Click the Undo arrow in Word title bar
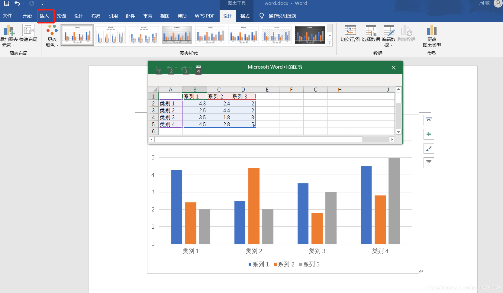The height and width of the screenshot is (293, 503). pos(17,4)
